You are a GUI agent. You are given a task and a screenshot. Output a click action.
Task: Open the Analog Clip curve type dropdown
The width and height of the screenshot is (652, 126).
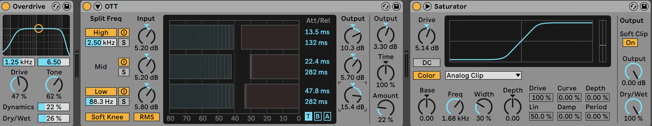483,75
